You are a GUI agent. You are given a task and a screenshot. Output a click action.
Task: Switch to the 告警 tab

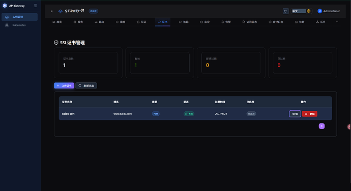[226, 22]
